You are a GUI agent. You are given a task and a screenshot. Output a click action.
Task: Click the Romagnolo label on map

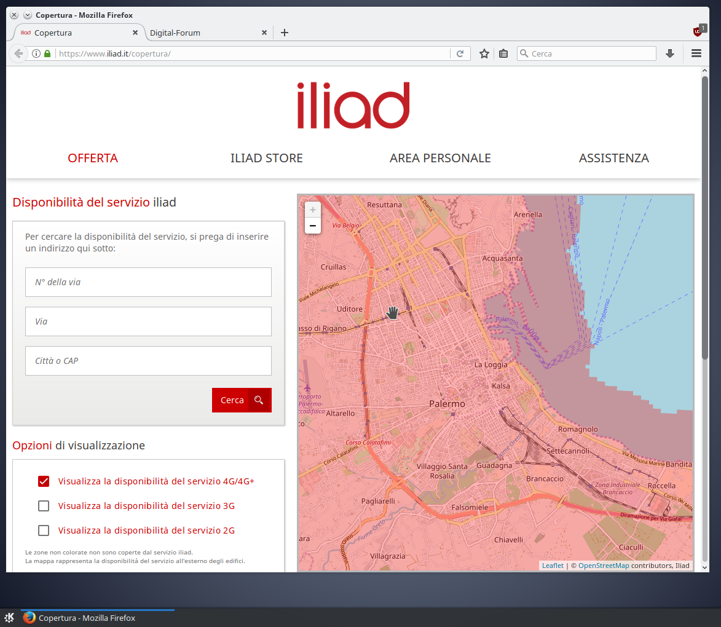coord(578,429)
